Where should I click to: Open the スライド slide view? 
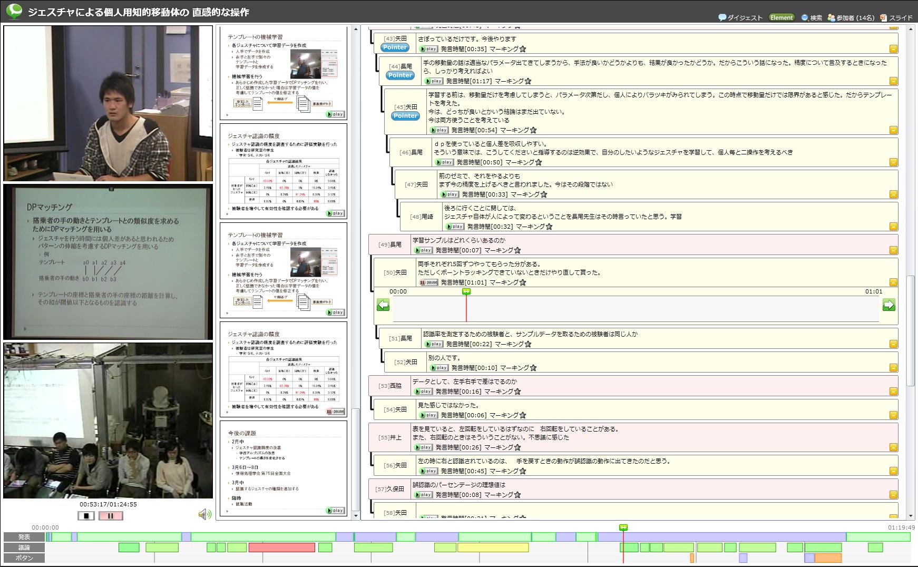click(896, 17)
